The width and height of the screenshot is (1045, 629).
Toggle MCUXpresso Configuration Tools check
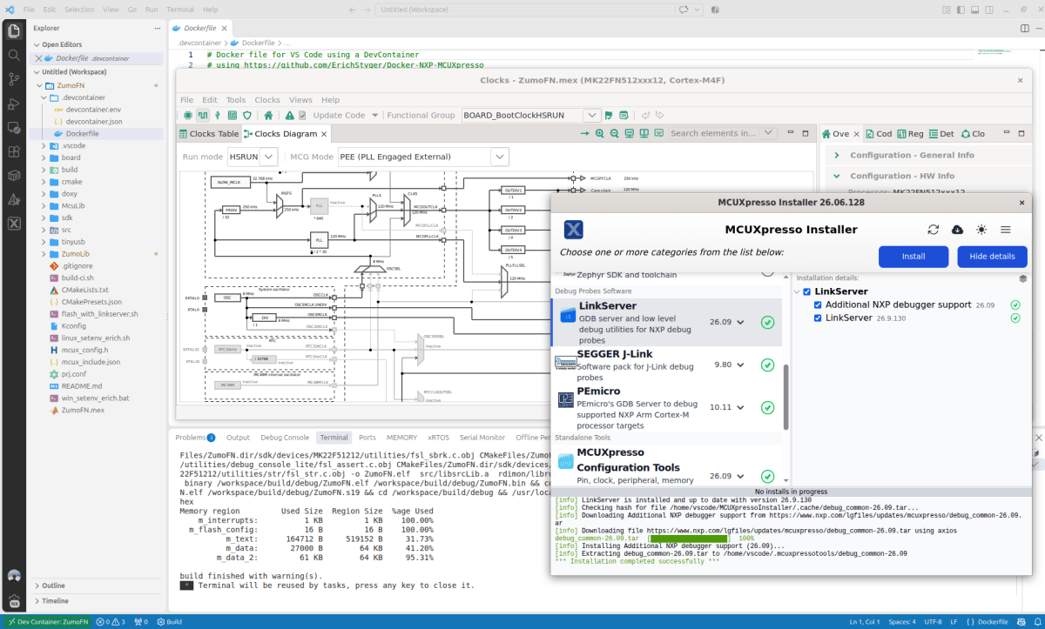[767, 476]
